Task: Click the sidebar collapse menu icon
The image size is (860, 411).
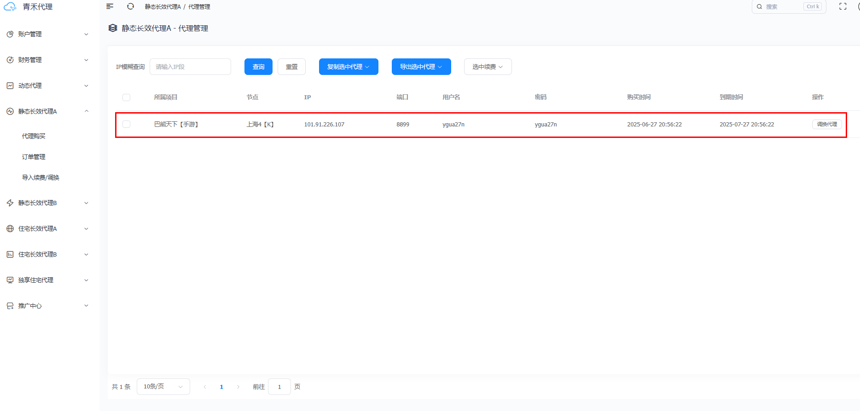Action: tap(110, 6)
